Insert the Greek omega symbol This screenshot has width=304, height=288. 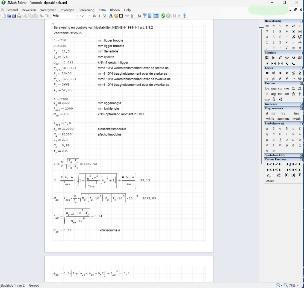point(274,151)
